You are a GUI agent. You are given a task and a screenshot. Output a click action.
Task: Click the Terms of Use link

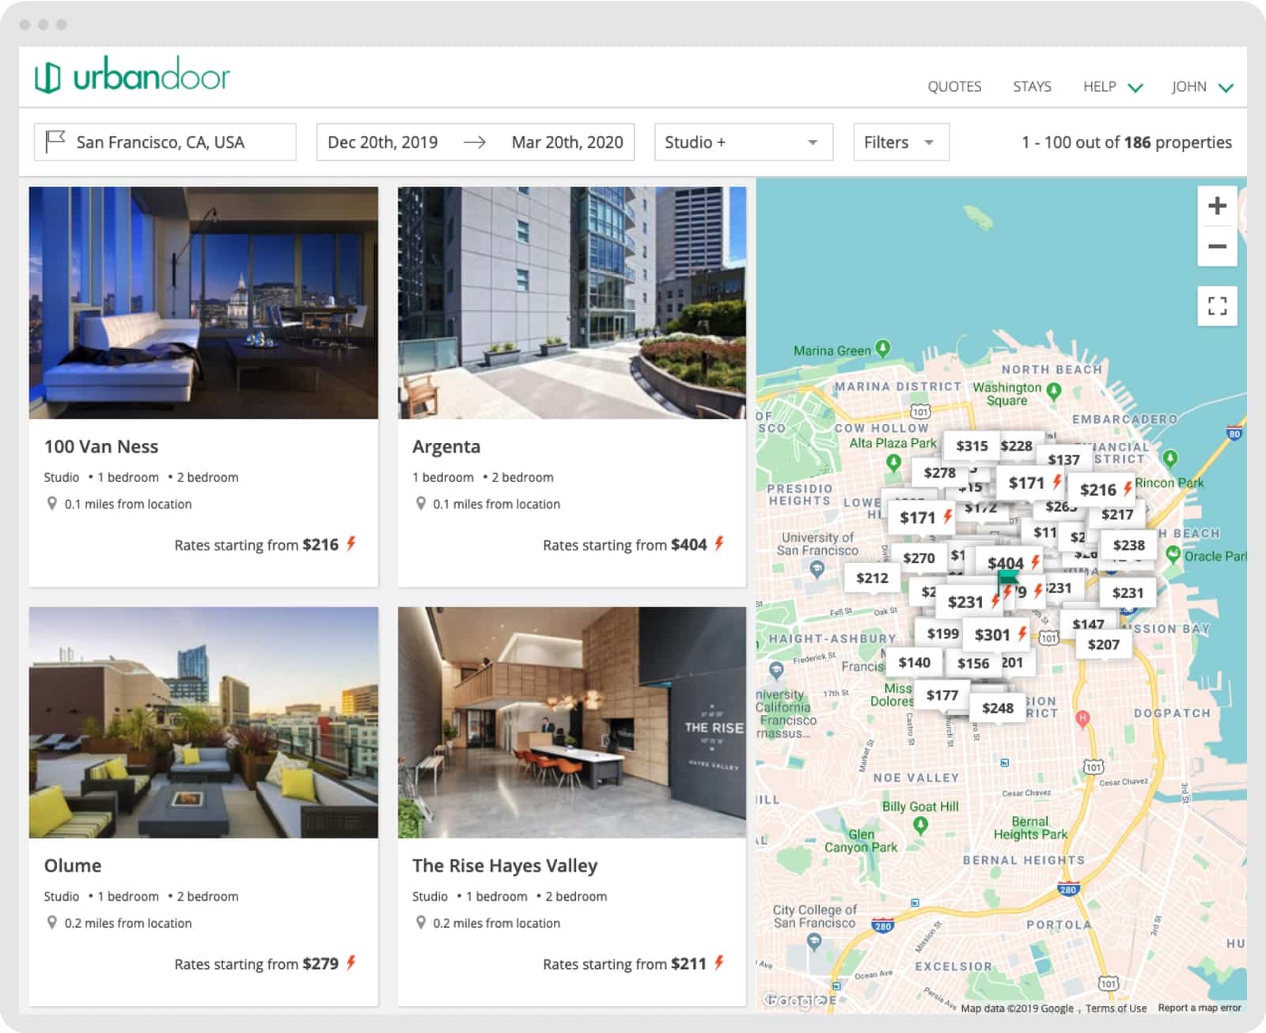coord(1116,1009)
